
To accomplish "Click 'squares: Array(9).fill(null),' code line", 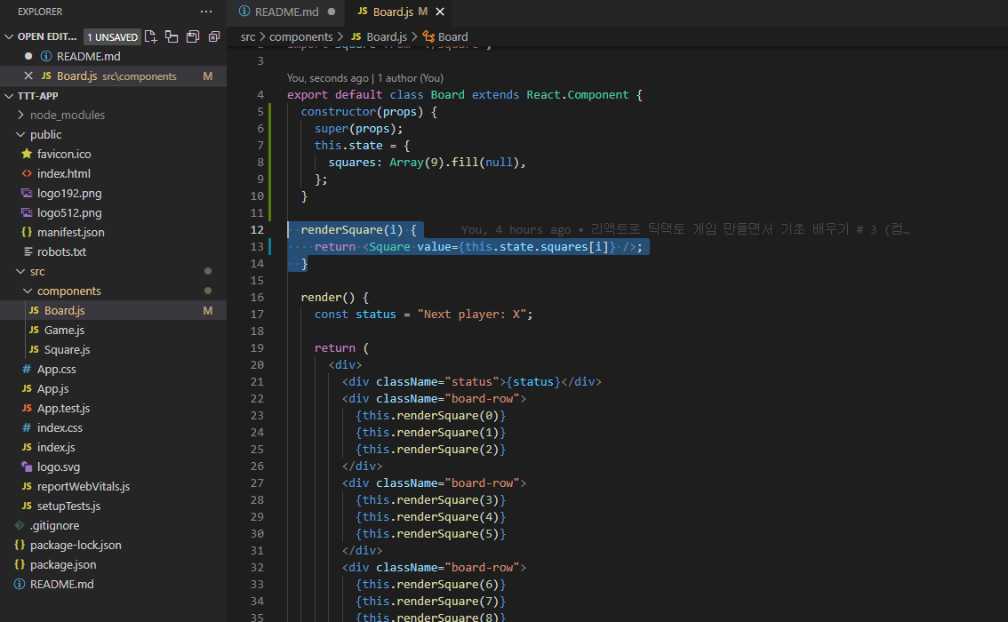I will pyautogui.click(x=427, y=162).
